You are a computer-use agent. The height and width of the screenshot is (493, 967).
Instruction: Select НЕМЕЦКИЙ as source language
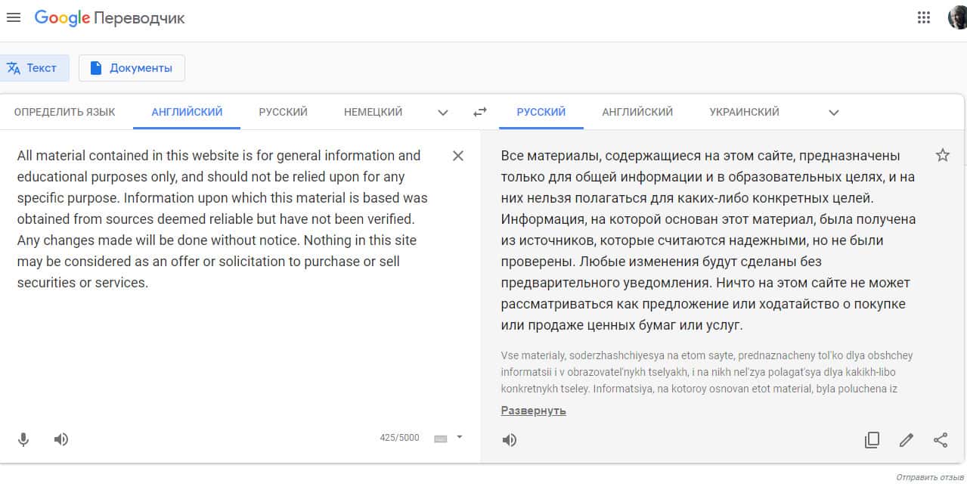pos(373,112)
